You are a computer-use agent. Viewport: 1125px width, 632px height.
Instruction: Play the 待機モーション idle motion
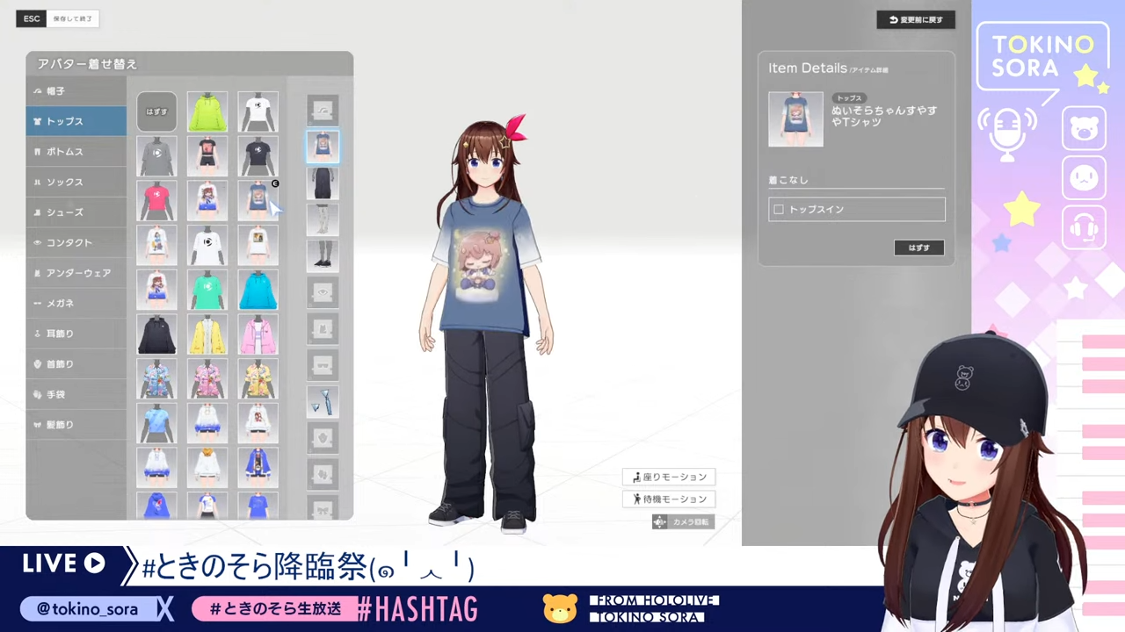(x=669, y=499)
